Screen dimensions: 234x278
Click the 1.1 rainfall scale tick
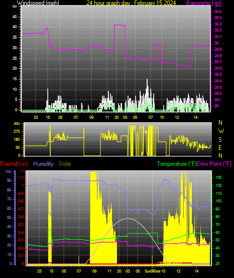tap(21, 178)
